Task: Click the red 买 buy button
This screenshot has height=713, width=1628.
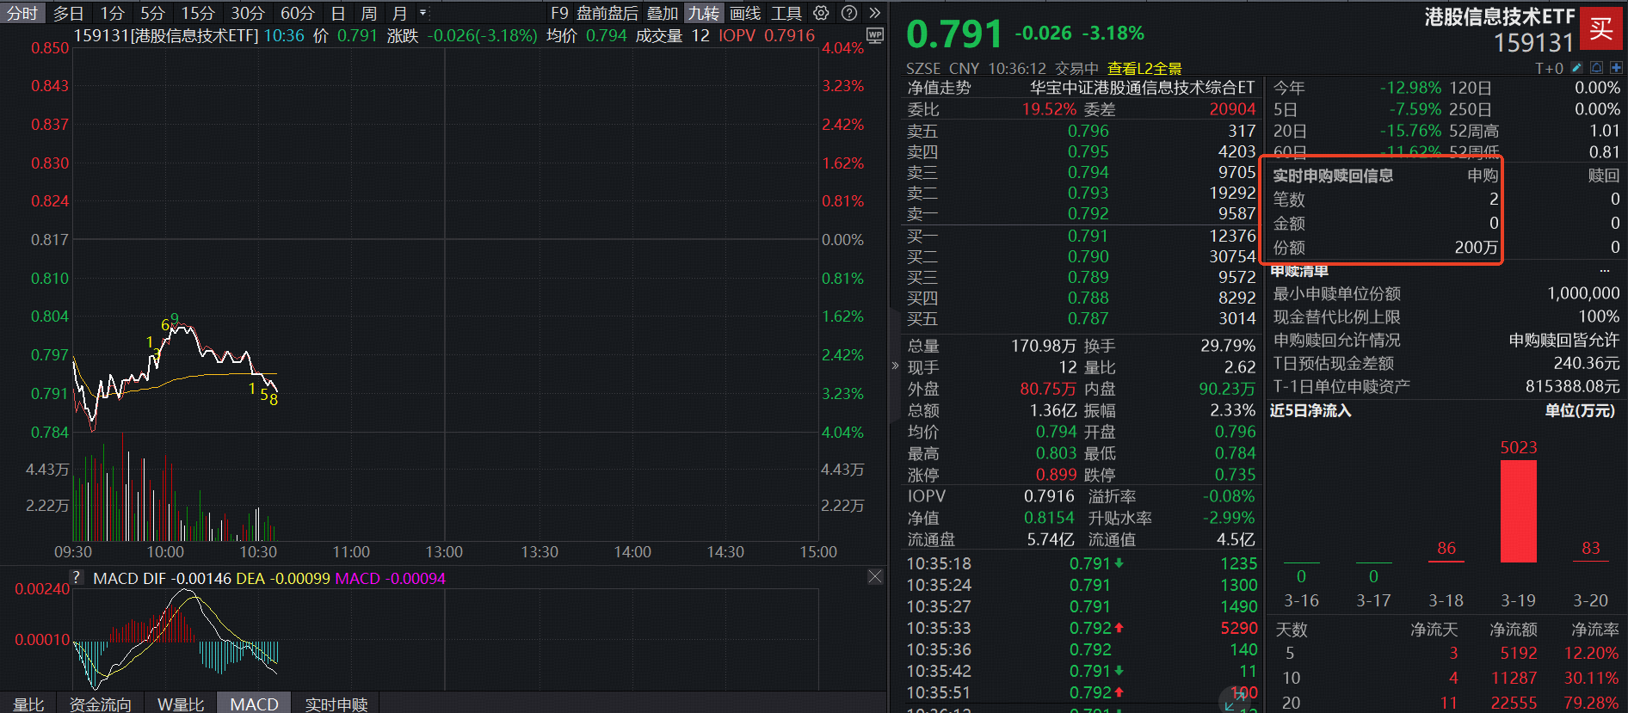Action: coord(1601,28)
